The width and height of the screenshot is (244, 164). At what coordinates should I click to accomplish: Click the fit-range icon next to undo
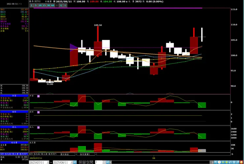234,162
